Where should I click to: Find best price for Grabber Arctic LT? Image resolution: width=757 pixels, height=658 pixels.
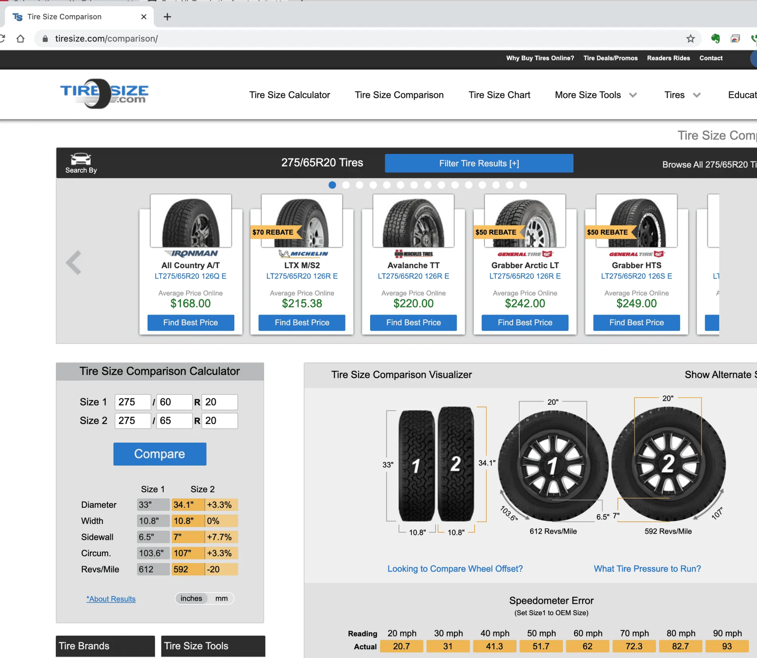tap(525, 323)
